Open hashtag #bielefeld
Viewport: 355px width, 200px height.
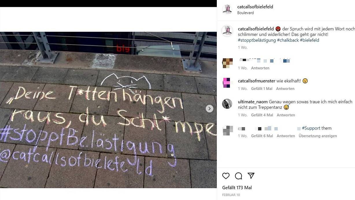pos(309,40)
